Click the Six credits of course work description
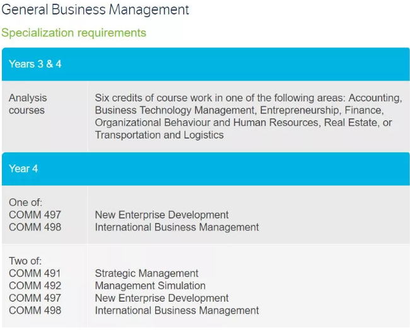 pyautogui.click(x=248, y=117)
